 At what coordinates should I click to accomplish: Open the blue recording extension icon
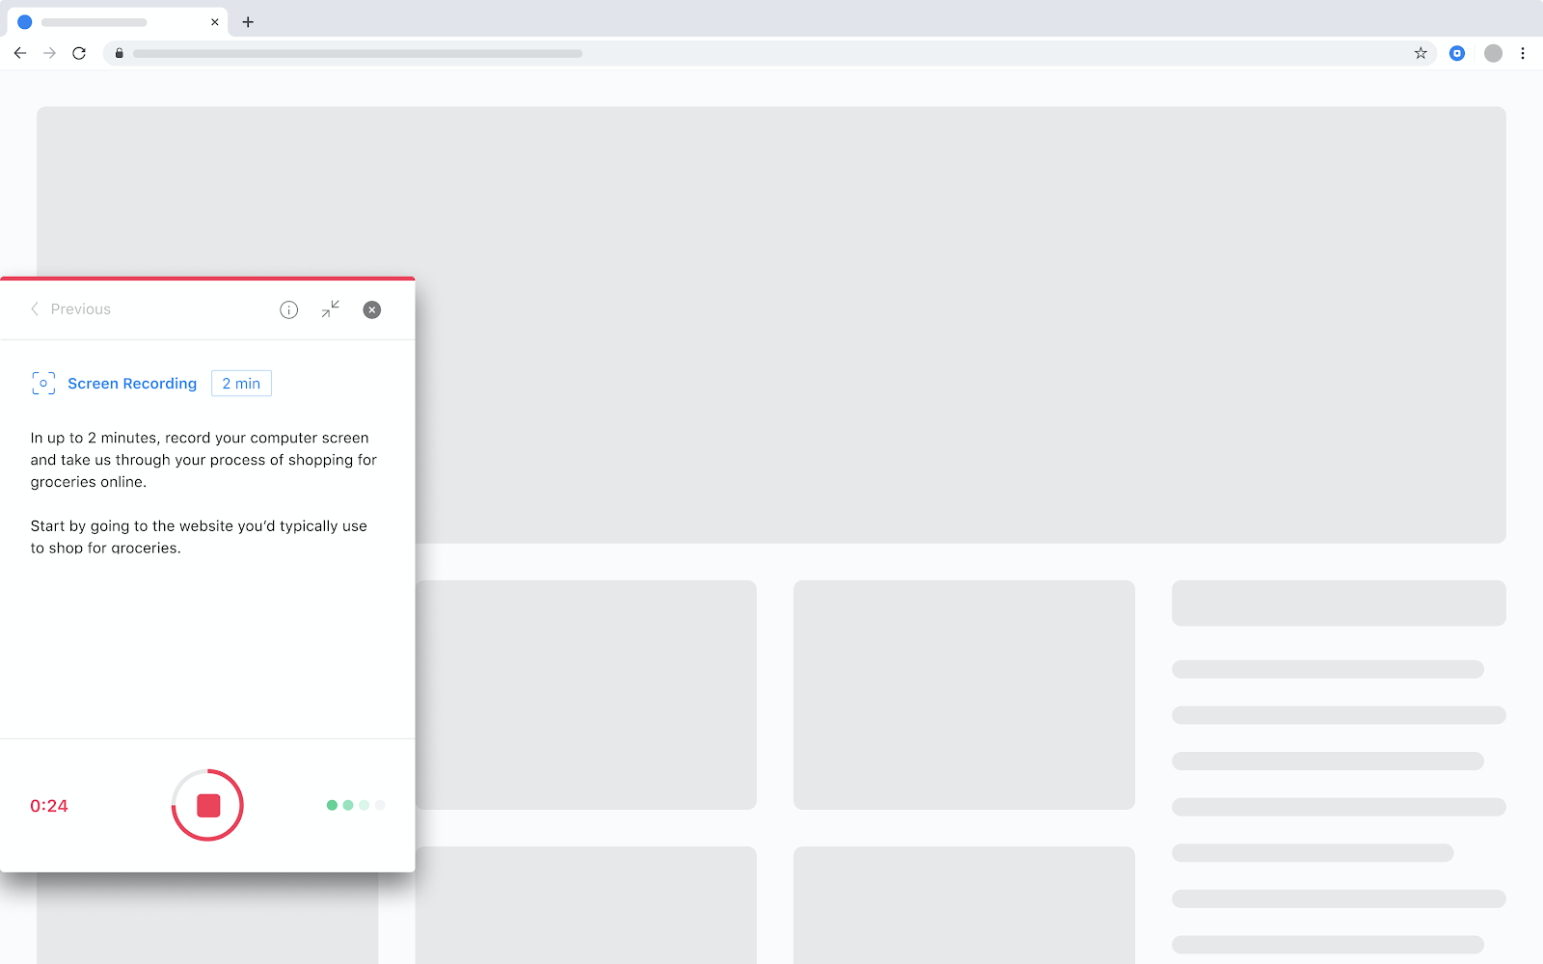tap(1457, 53)
